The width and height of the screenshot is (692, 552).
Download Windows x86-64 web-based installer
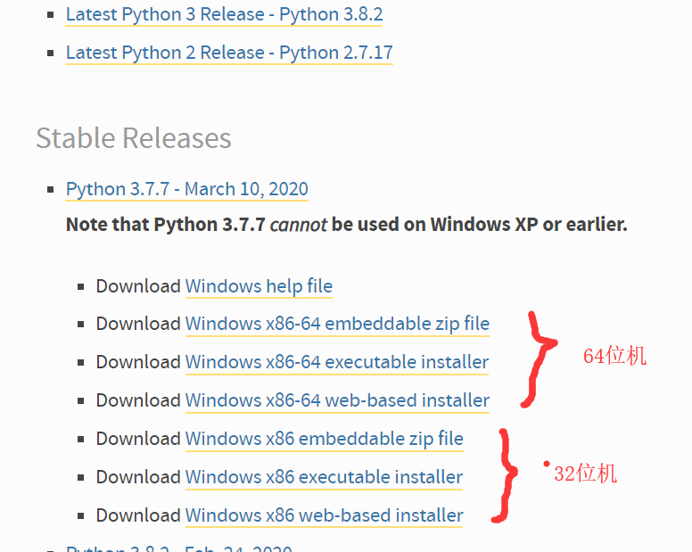[337, 400]
